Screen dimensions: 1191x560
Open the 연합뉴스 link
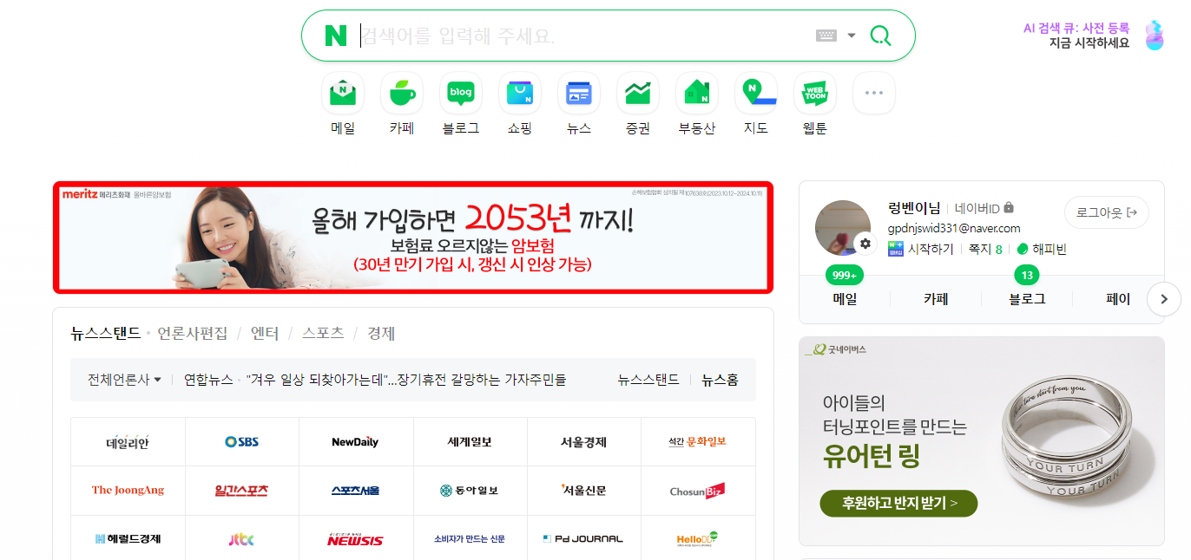point(208,380)
